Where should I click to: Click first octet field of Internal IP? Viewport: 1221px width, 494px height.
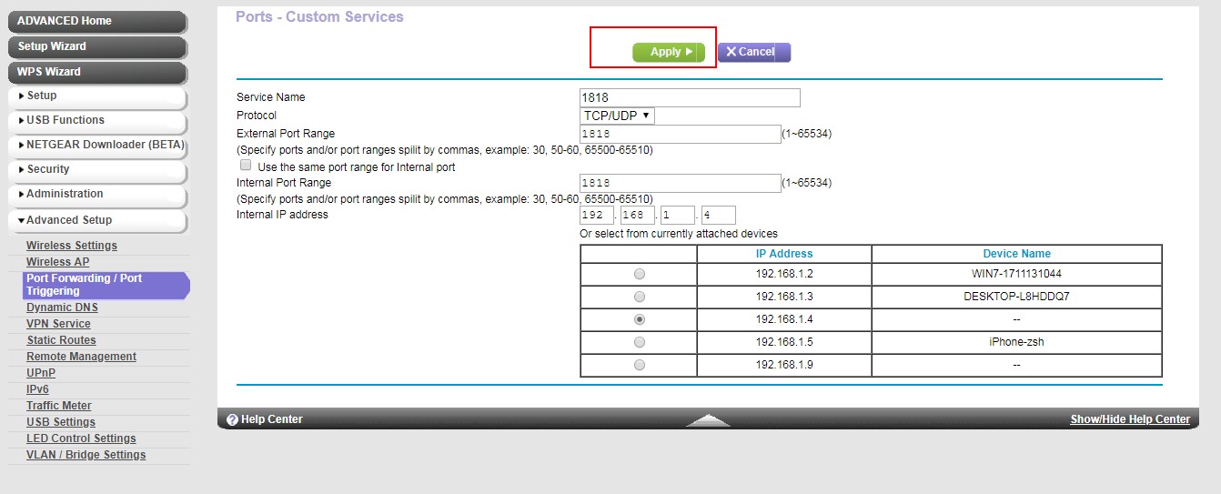[x=597, y=216]
